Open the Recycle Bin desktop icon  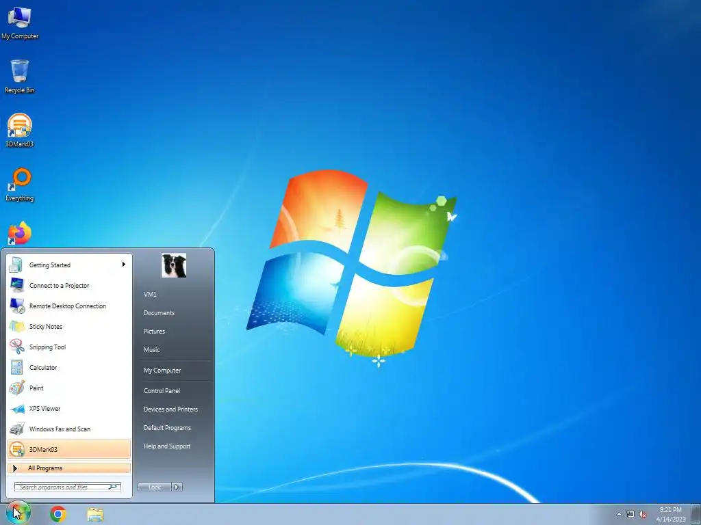[x=19, y=77]
